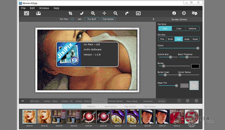
Task: Switch to Artista - Haiku tab
Action: tap(51, 101)
